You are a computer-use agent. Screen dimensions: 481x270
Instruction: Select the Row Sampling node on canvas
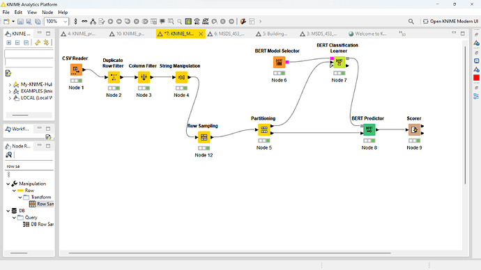(204, 137)
